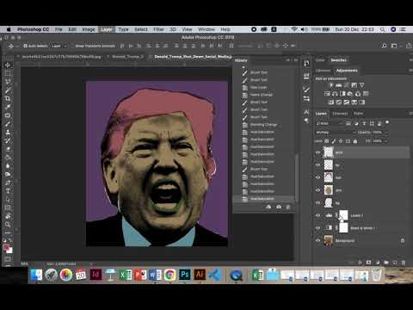The height and width of the screenshot is (310, 413).
Task: Select the Eyedropper tool
Action: pos(8,107)
